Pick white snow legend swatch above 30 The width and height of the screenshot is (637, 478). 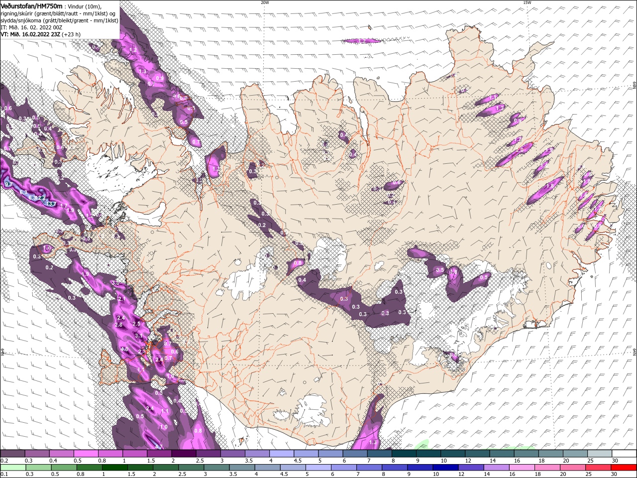(x=624, y=454)
